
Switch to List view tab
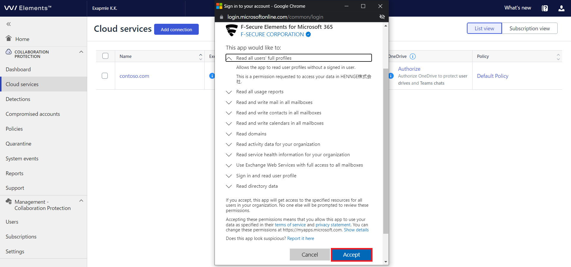(x=484, y=28)
